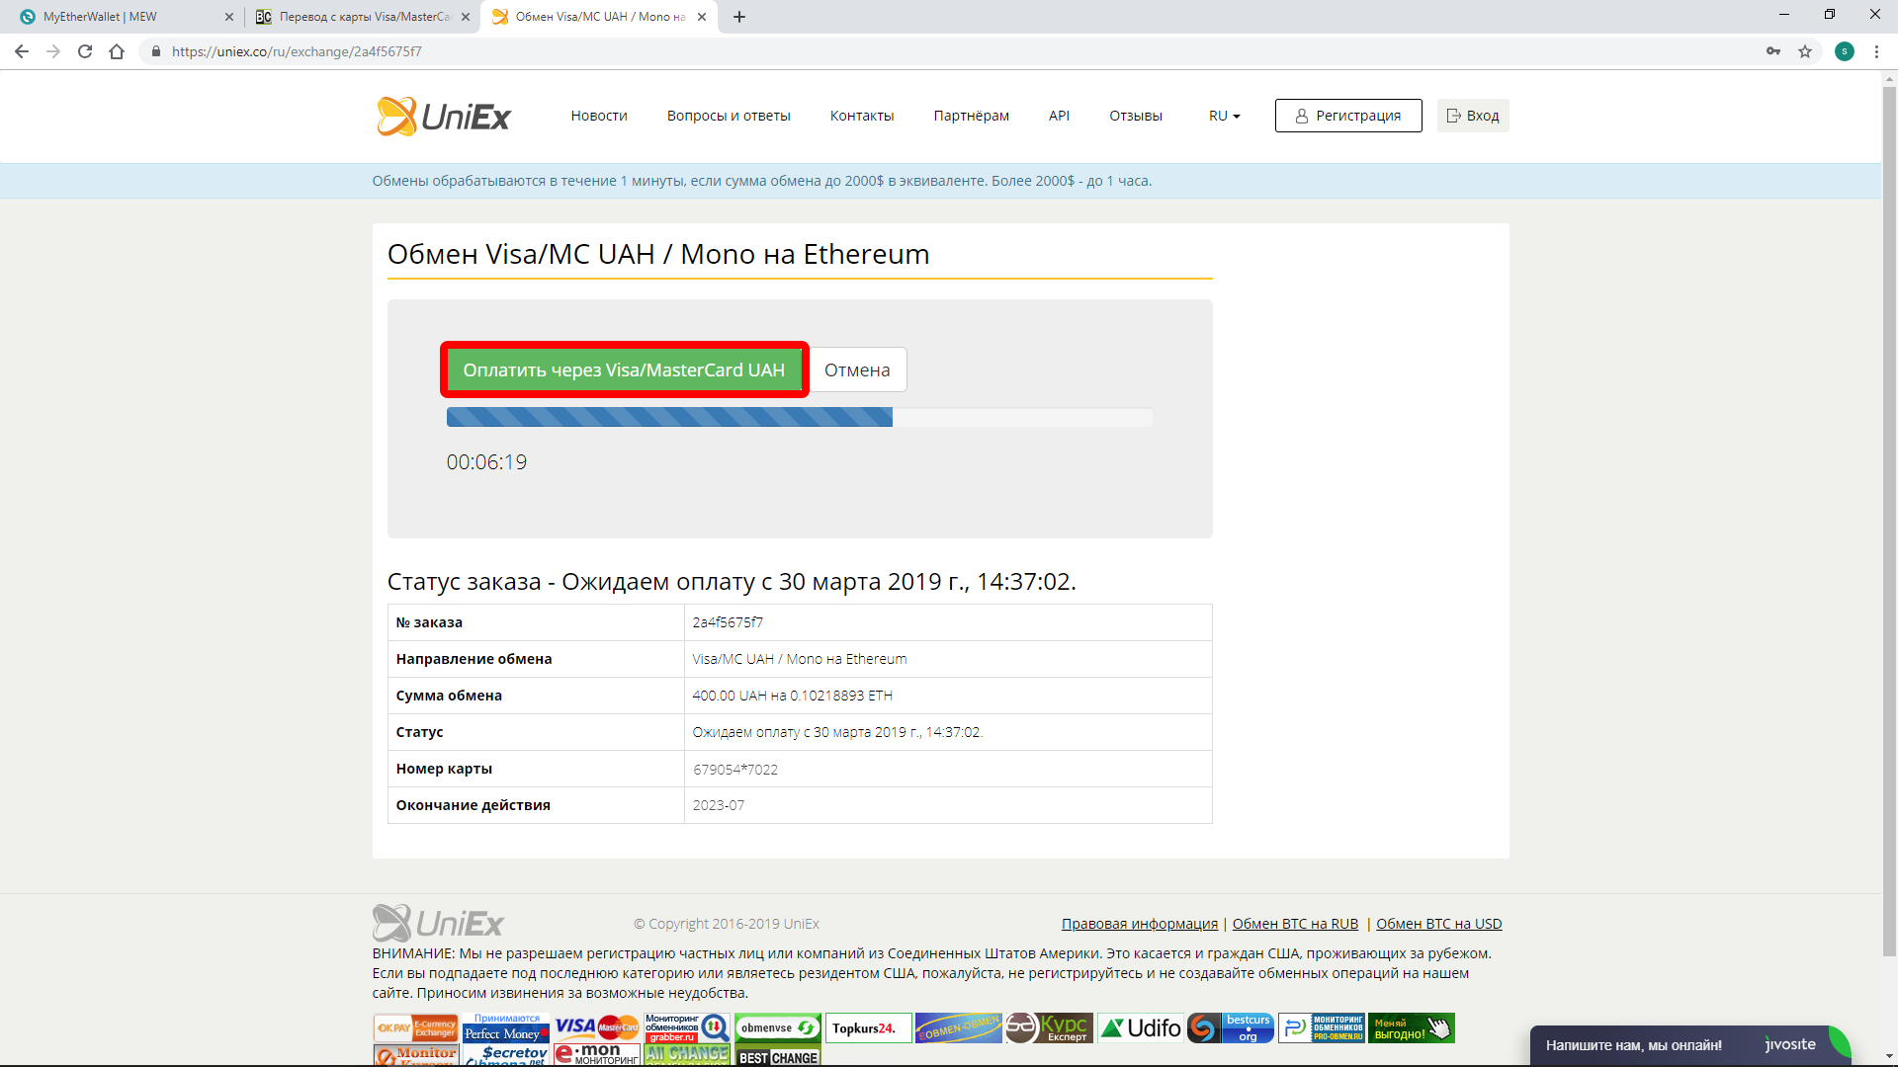The image size is (1898, 1067).
Task: Go back to previous page in browser
Action: pos(22,51)
